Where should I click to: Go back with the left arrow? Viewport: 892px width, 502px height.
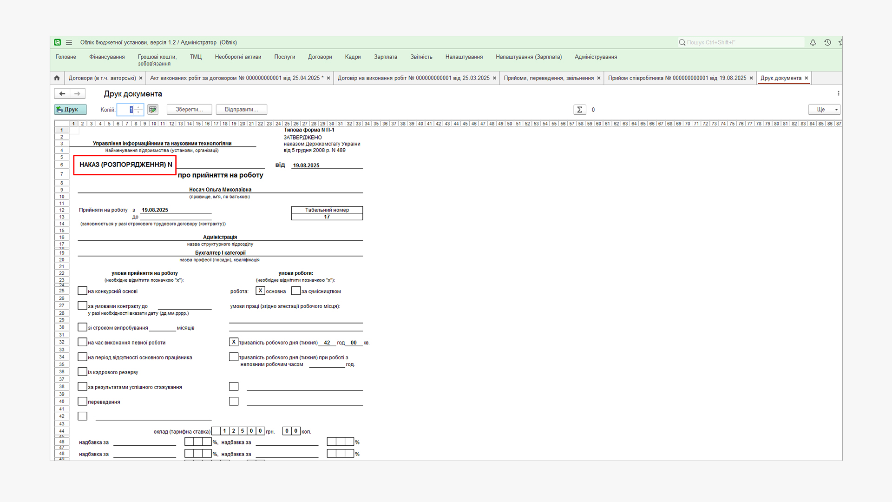pyautogui.click(x=62, y=94)
